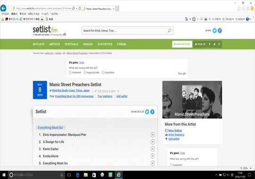Image resolution: width=255 pixels, height=179 pixels.
Task: Open the Windows Action Center icon
Action: pyautogui.click(x=250, y=175)
